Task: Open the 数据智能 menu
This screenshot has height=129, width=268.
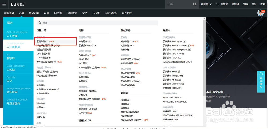Action: coord(72,13)
